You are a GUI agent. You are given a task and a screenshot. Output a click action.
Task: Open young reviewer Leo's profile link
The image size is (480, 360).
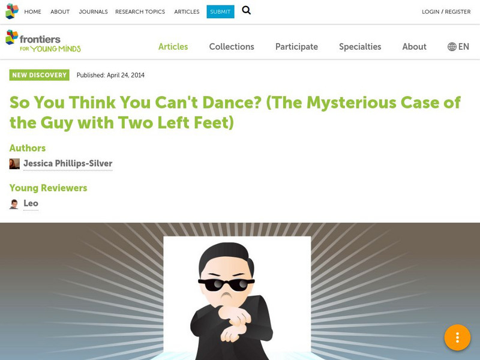coord(31,203)
